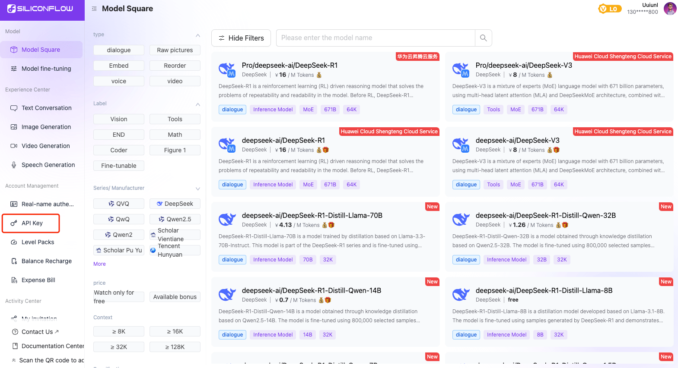Open Expense Bill menu item
Screen dimensions: 678x368
pyautogui.click(x=41, y=280)
